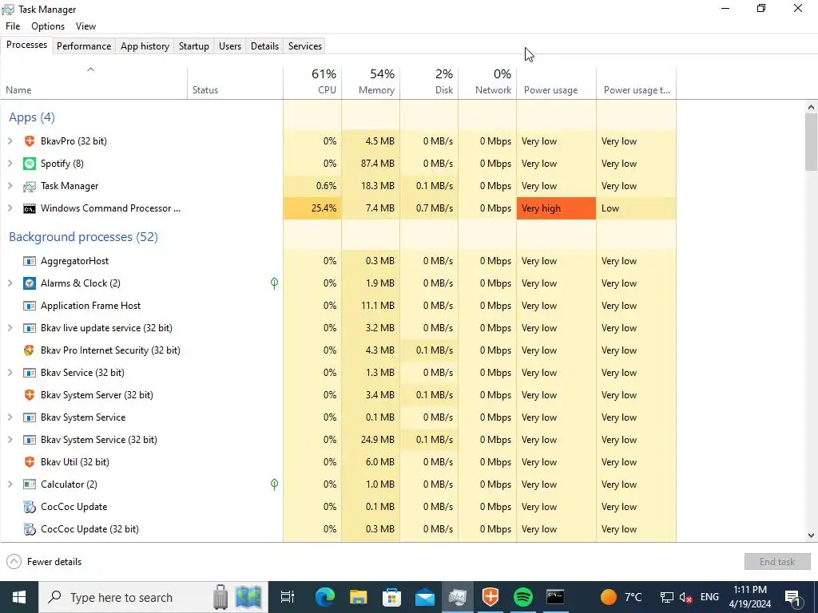Click the Very high power usage cell
The width and height of the screenshot is (818, 613).
[556, 208]
